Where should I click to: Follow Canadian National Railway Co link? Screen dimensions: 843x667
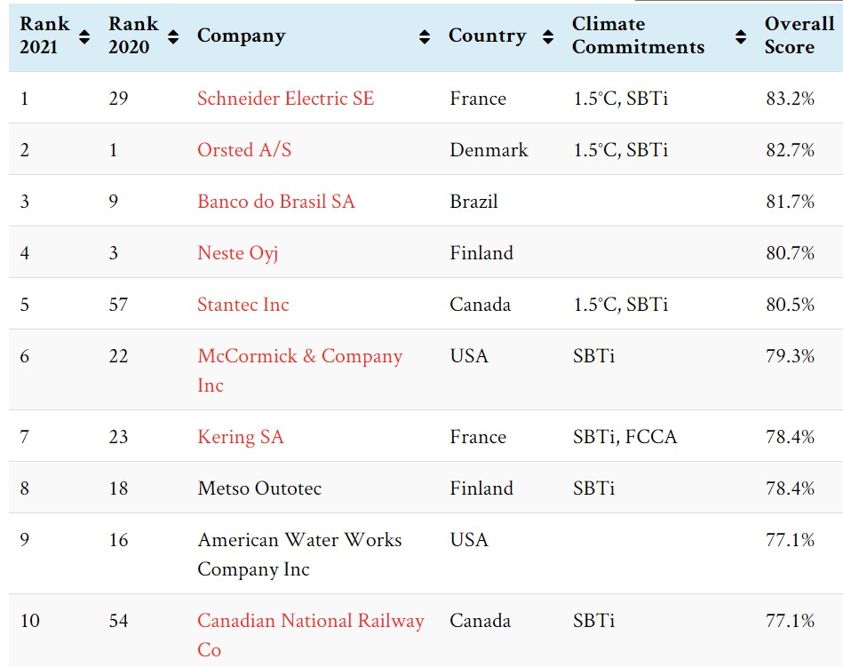(x=310, y=622)
